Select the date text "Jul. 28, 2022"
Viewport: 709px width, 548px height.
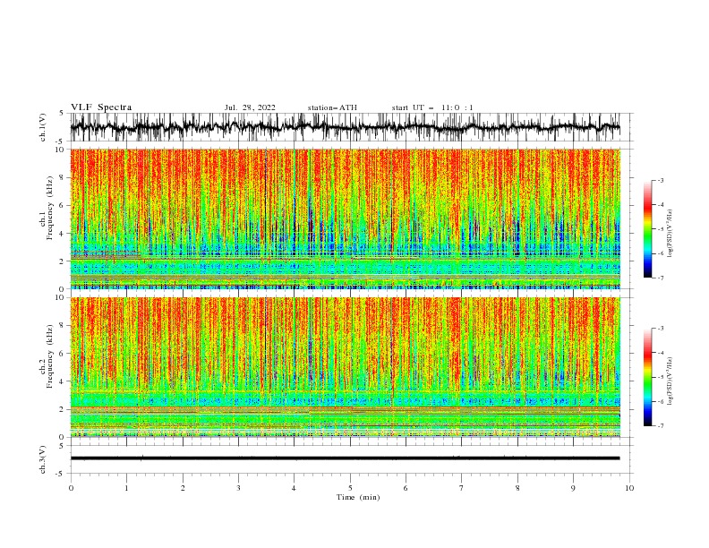pos(250,107)
